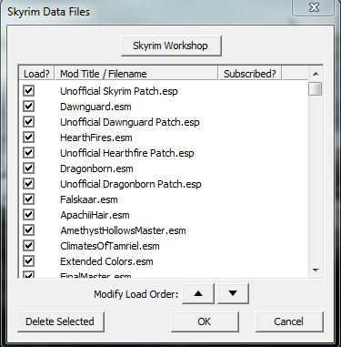Disable ApachiiHair.esm load checkbox
This screenshot has width=341, height=347.
click(x=28, y=214)
